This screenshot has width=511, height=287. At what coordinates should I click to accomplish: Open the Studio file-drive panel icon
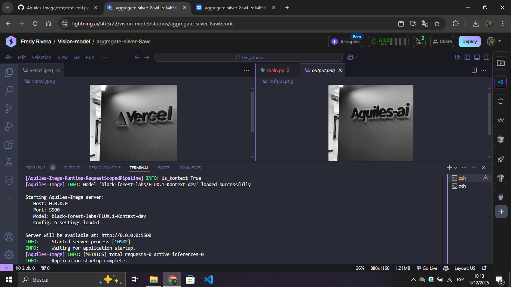[x=501, y=63]
